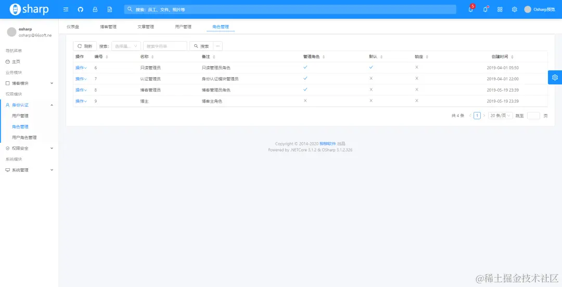This screenshot has height=287, width=562.
Task: Click the sidebar user avatar
Action: click(12, 32)
